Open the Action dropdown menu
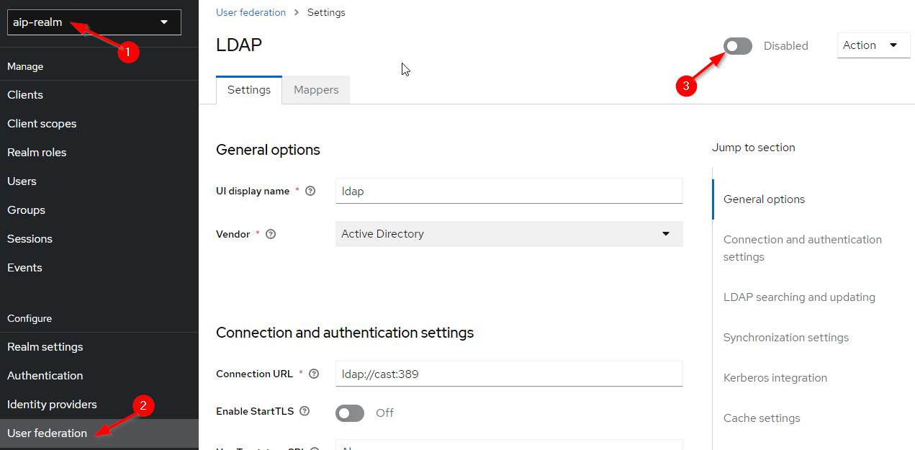The image size is (915, 450). (873, 45)
